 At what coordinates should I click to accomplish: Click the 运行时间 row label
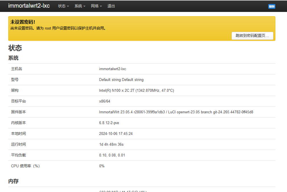coord(18,144)
